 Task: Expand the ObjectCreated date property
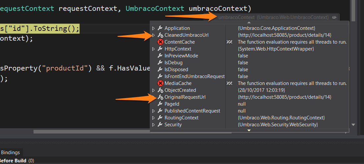[x=153, y=90]
